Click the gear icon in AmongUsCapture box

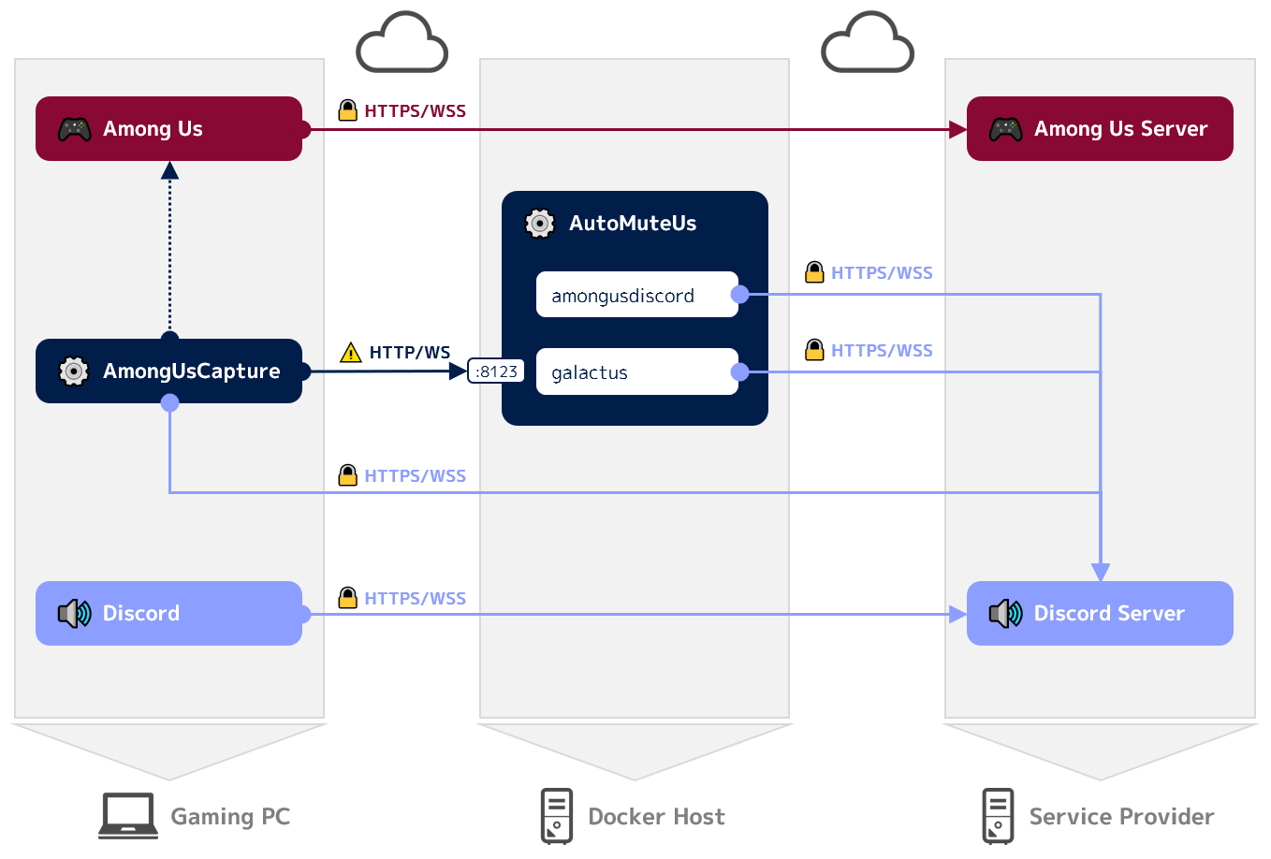[x=74, y=371]
